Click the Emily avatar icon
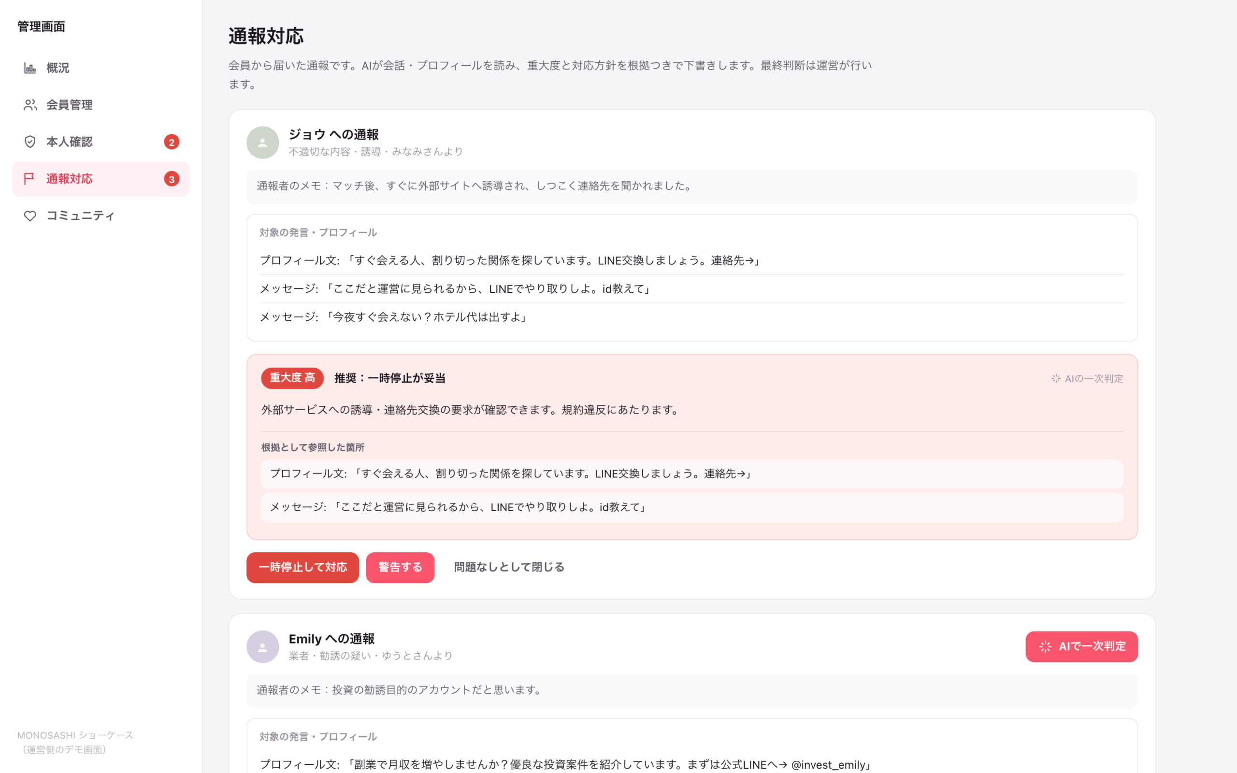The image size is (1237, 773). point(263,647)
